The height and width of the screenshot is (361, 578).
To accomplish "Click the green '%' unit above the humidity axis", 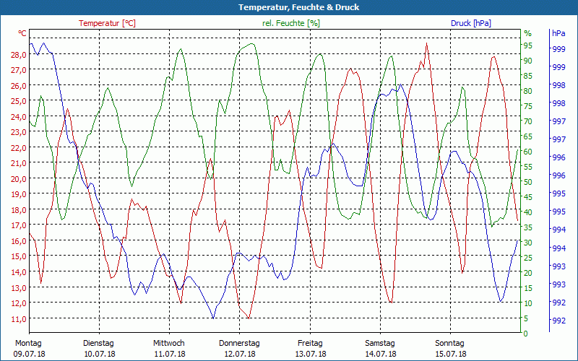I will click(x=528, y=33).
